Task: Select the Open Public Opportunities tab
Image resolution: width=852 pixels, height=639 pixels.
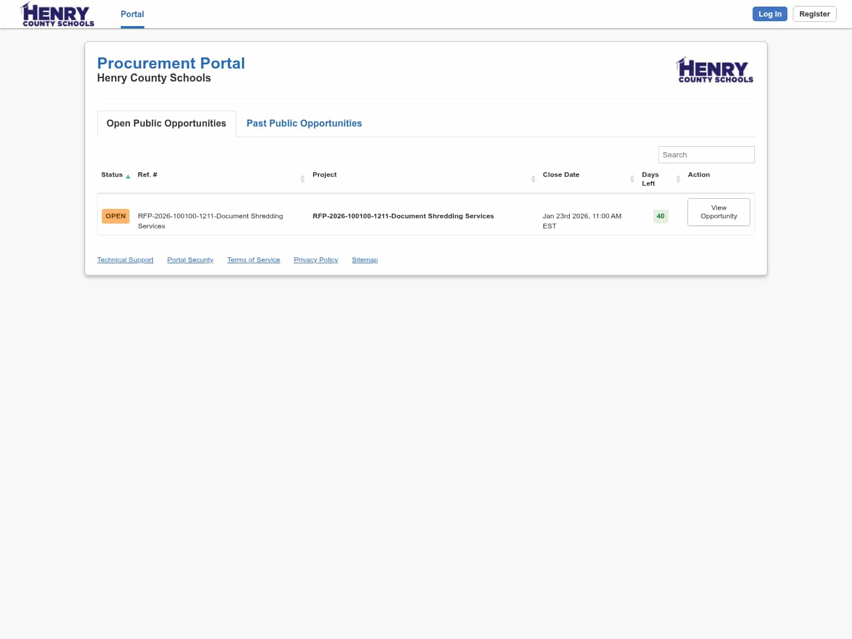Action: click(x=166, y=123)
